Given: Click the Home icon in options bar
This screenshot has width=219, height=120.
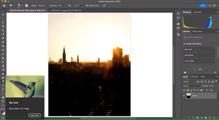Looking at the screenshot, I should coord(4,5).
